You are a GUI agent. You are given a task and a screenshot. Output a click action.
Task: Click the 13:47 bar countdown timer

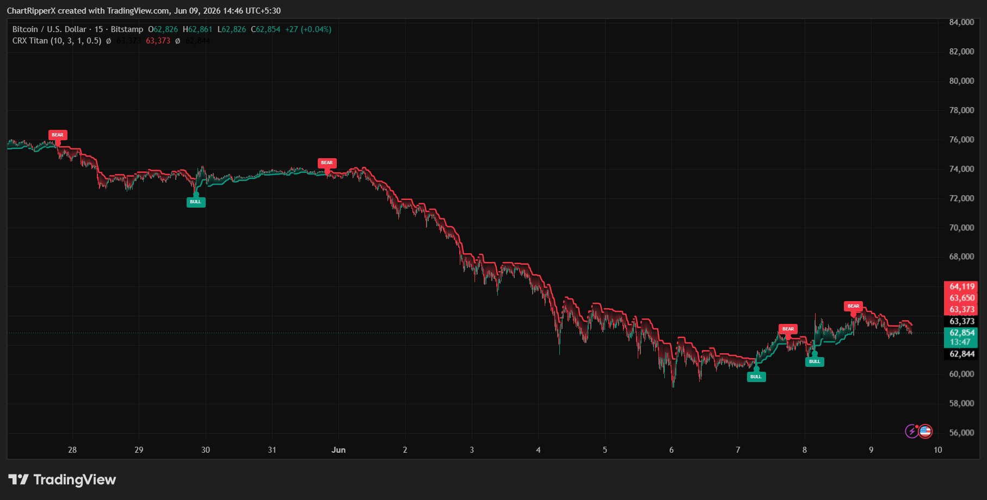click(960, 342)
